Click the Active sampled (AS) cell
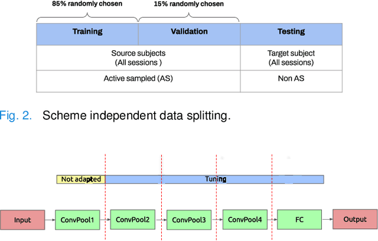This screenshot has width=378, height=241. point(138,78)
